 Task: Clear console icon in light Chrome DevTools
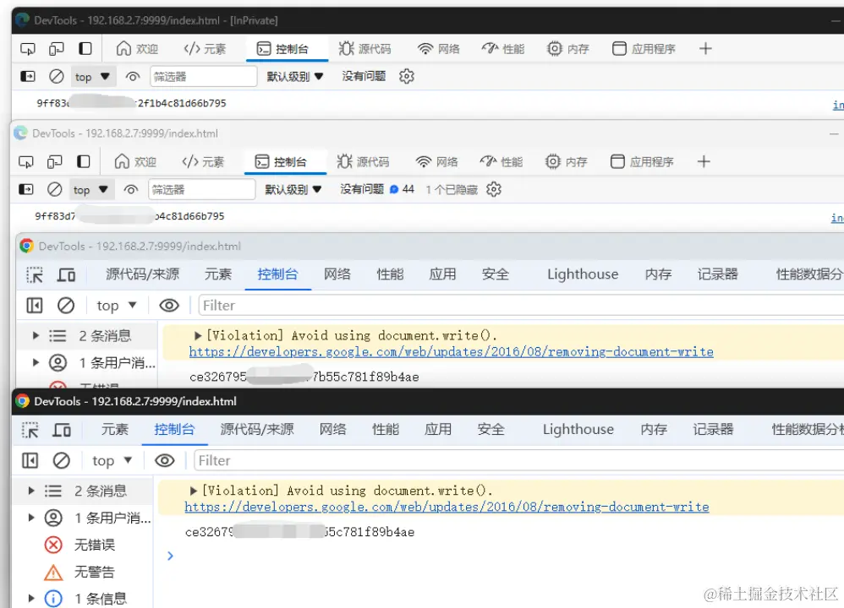tap(66, 306)
